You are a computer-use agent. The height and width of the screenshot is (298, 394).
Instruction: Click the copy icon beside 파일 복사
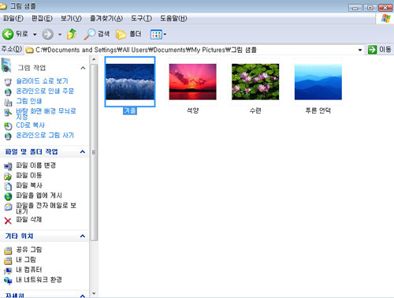coord(8,186)
